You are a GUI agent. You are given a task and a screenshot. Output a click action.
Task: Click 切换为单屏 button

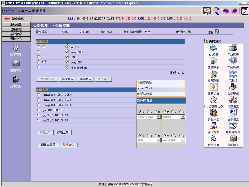[x=48, y=145]
